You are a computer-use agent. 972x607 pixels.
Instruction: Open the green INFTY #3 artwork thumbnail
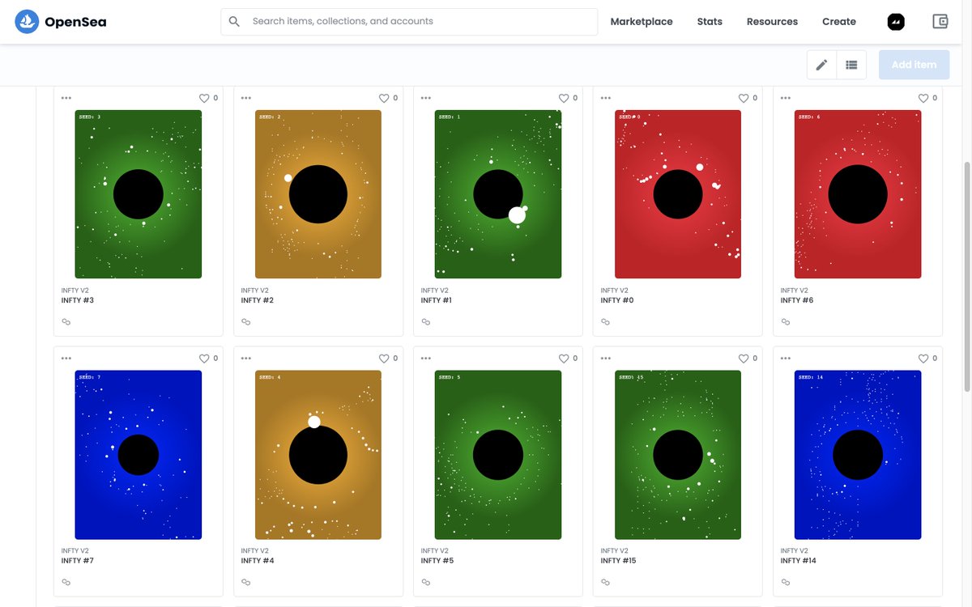pos(139,194)
